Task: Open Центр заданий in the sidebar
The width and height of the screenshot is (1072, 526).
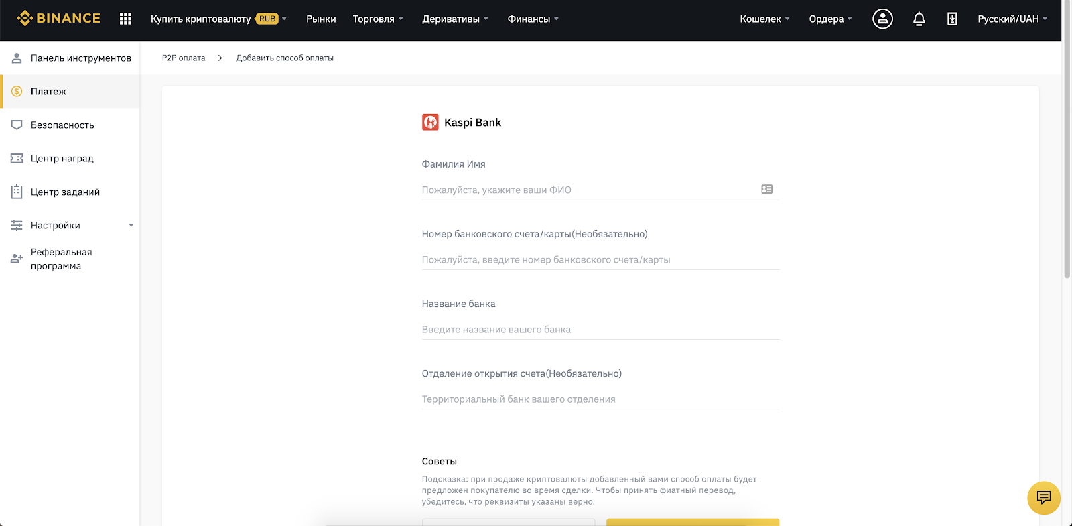Action: pyautogui.click(x=70, y=192)
